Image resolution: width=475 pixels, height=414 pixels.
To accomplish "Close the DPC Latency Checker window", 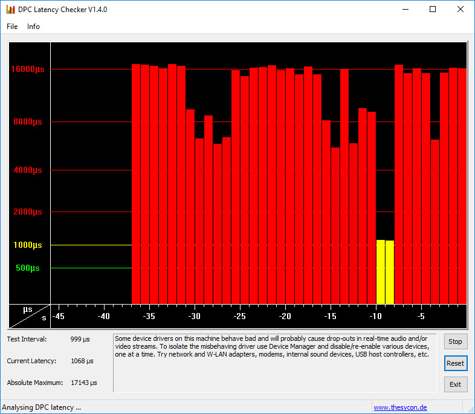I will pos(460,10).
